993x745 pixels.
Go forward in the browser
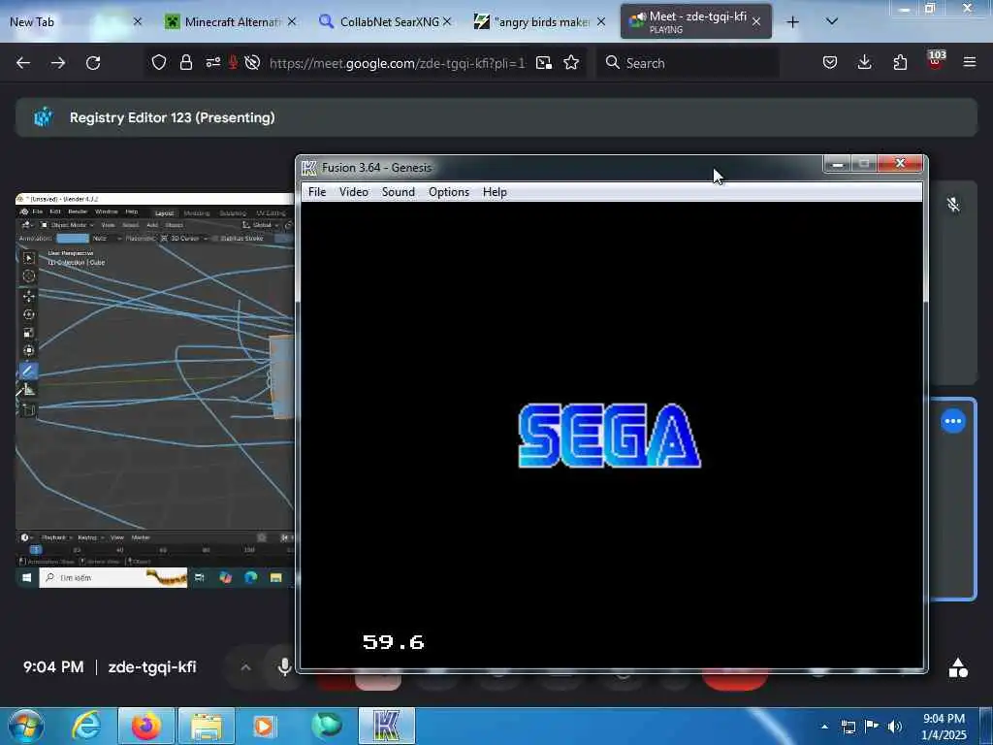point(58,63)
